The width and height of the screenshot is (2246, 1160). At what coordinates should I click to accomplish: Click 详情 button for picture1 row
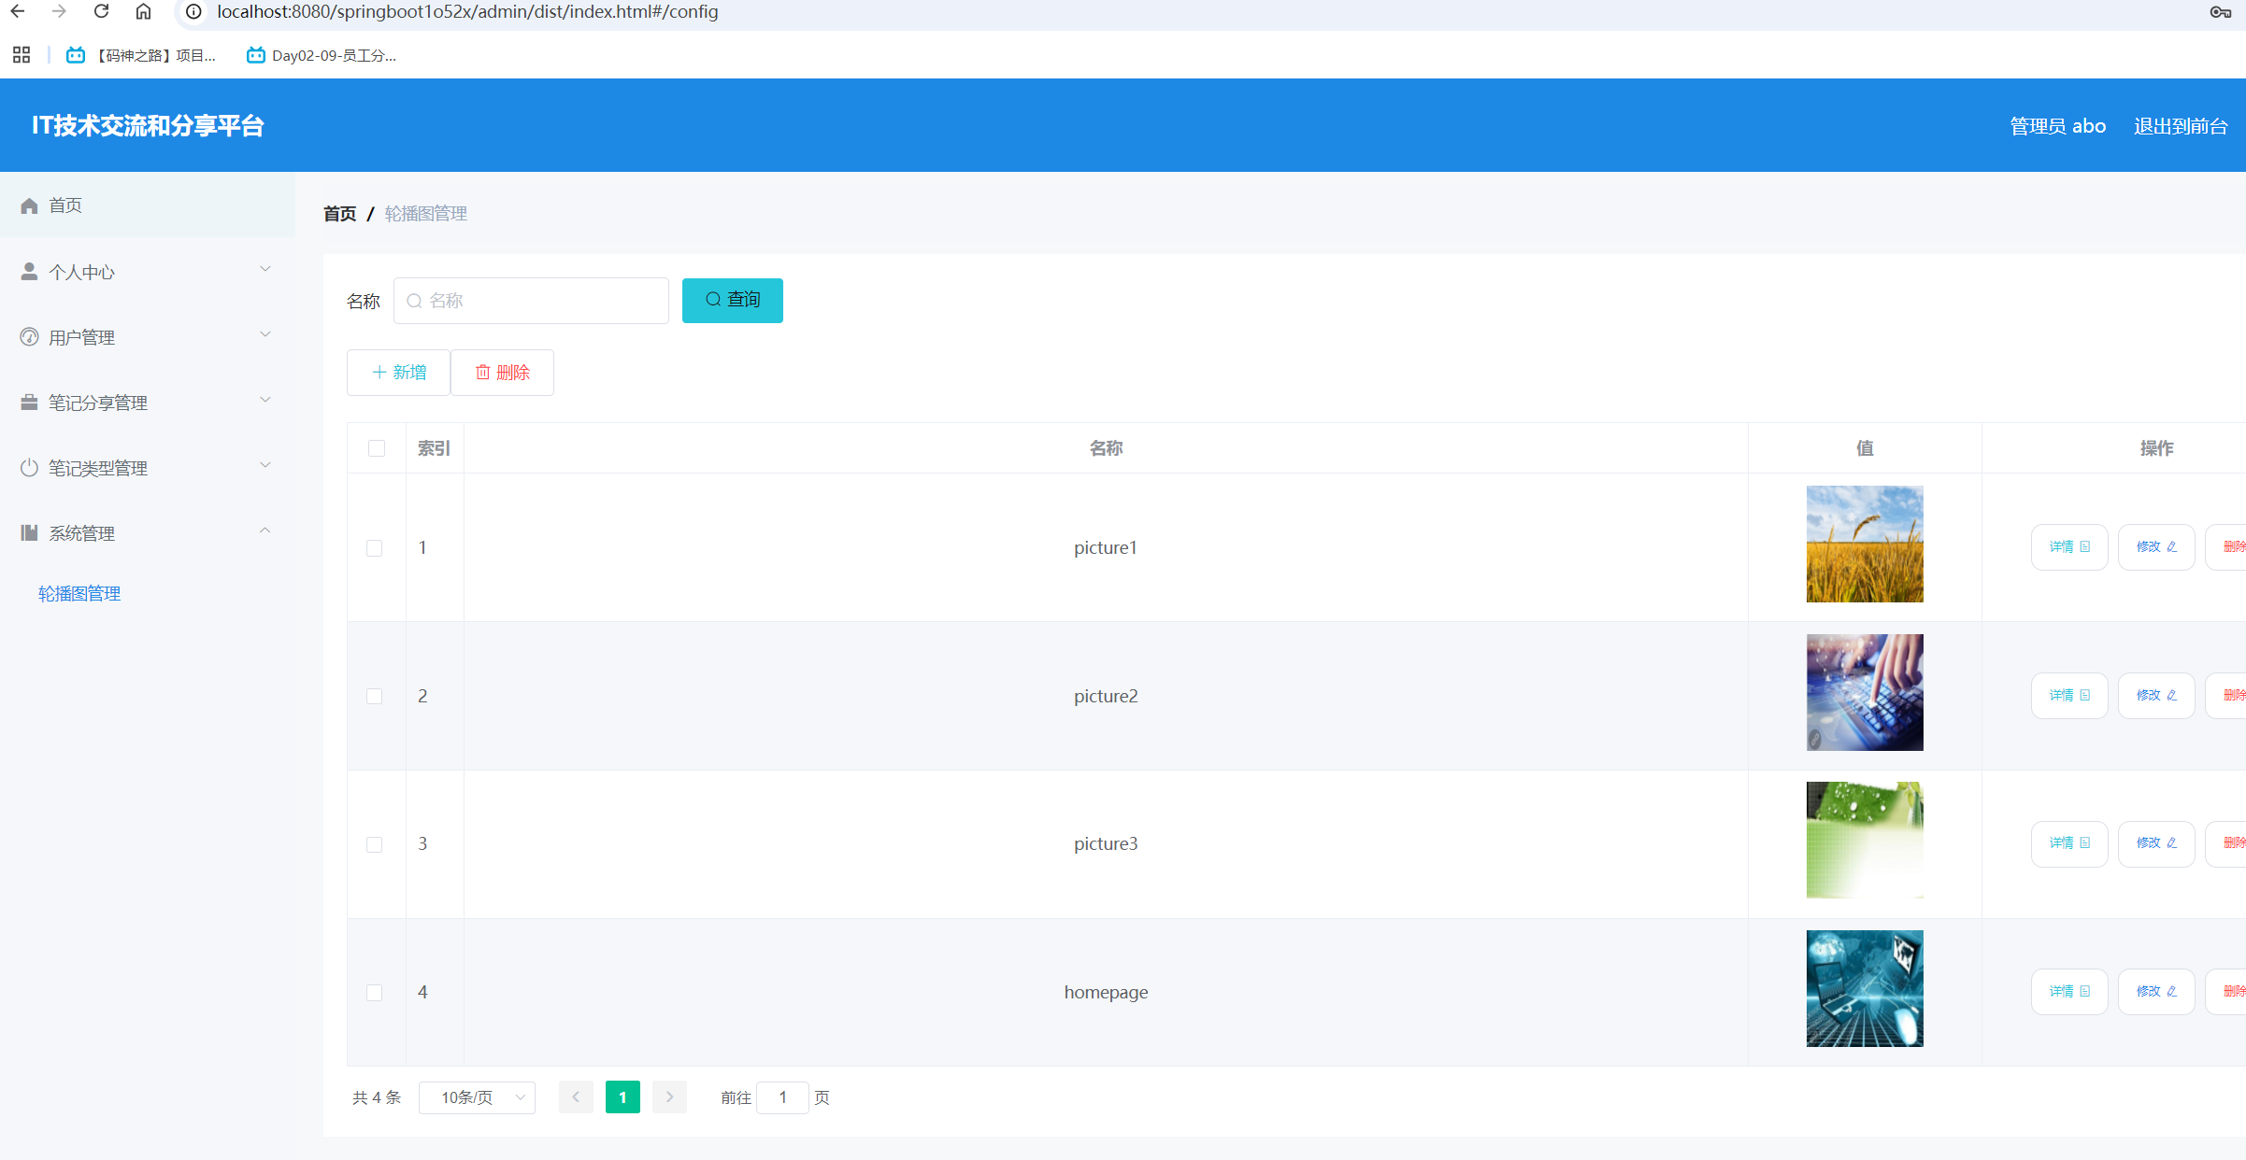(2068, 547)
